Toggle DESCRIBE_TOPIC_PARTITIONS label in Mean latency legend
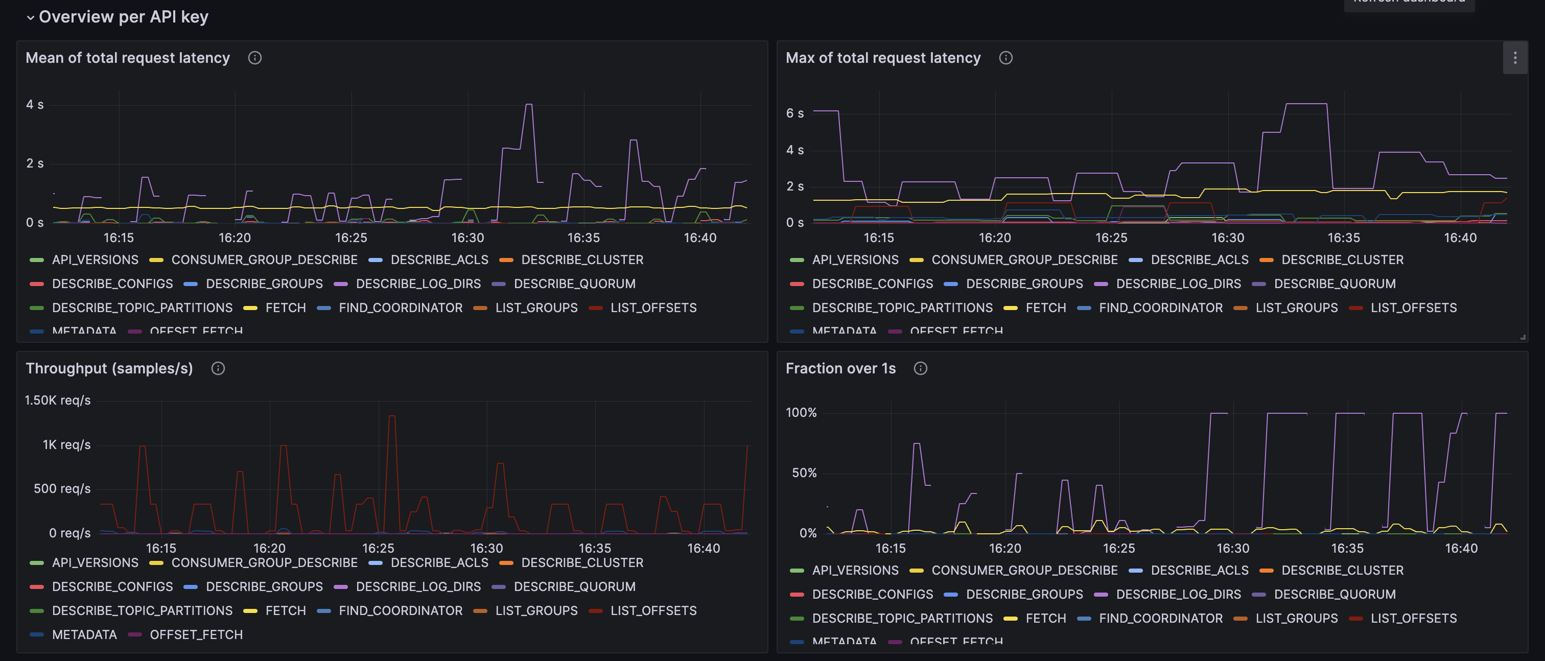Screen dimensions: 1545x661 (142, 308)
